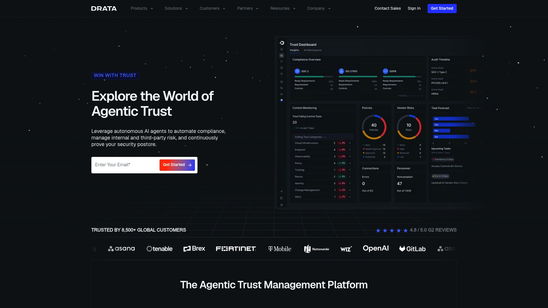Click the ISO 27001 badge icon
The image size is (548, 308).
341,71
